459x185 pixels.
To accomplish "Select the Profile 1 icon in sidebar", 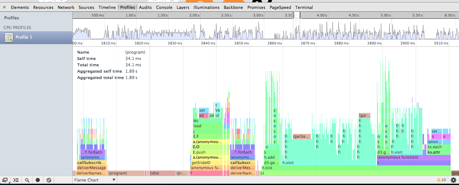I will coord(9,37).
